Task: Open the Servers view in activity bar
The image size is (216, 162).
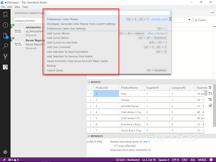Action: pos(5,14)
